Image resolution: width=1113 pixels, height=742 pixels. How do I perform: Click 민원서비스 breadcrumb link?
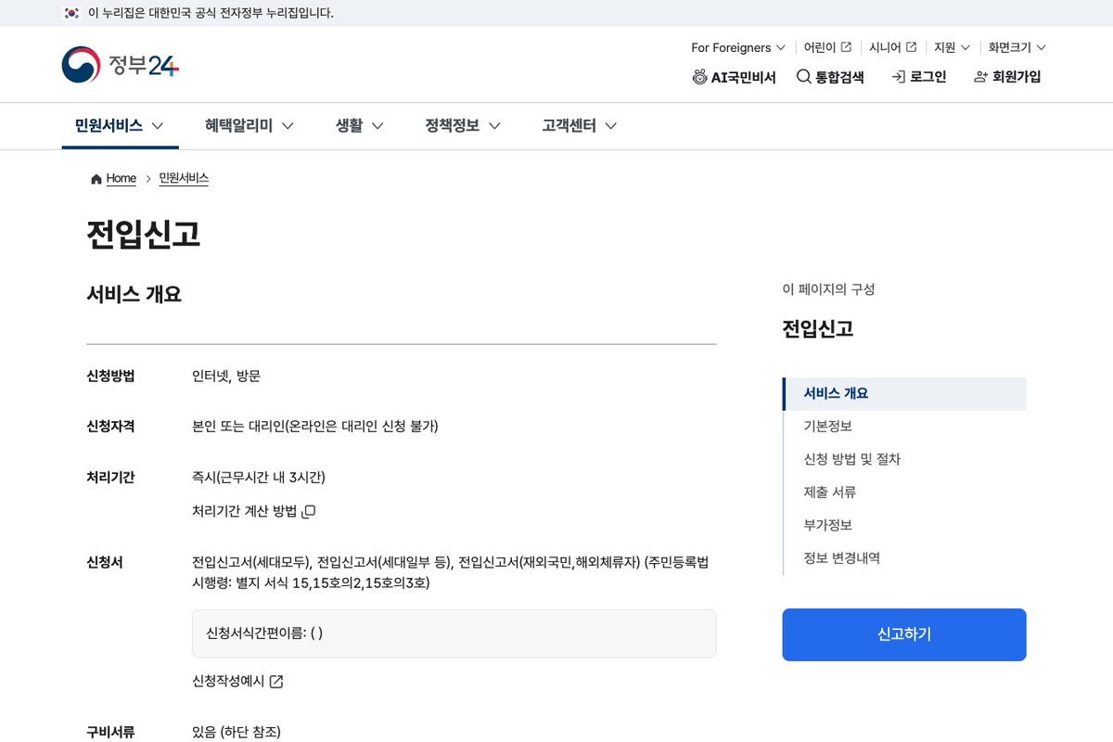184,178
